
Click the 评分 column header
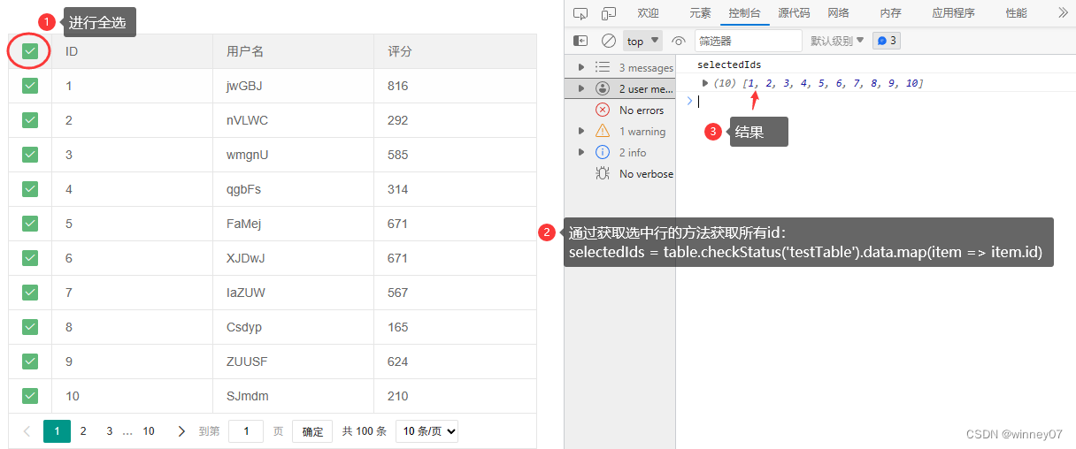(455, 51)
